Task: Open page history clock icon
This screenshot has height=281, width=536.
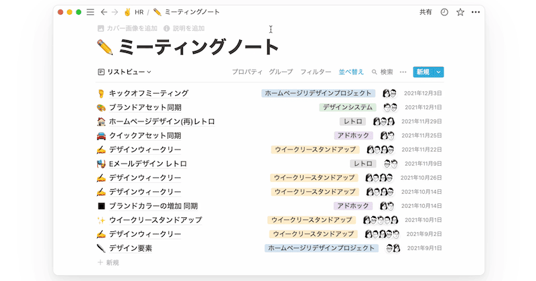Action: point(444,12)
